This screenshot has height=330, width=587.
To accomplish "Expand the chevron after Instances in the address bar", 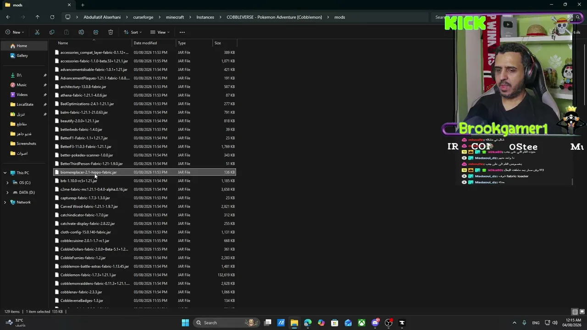I will click(220, 17).
